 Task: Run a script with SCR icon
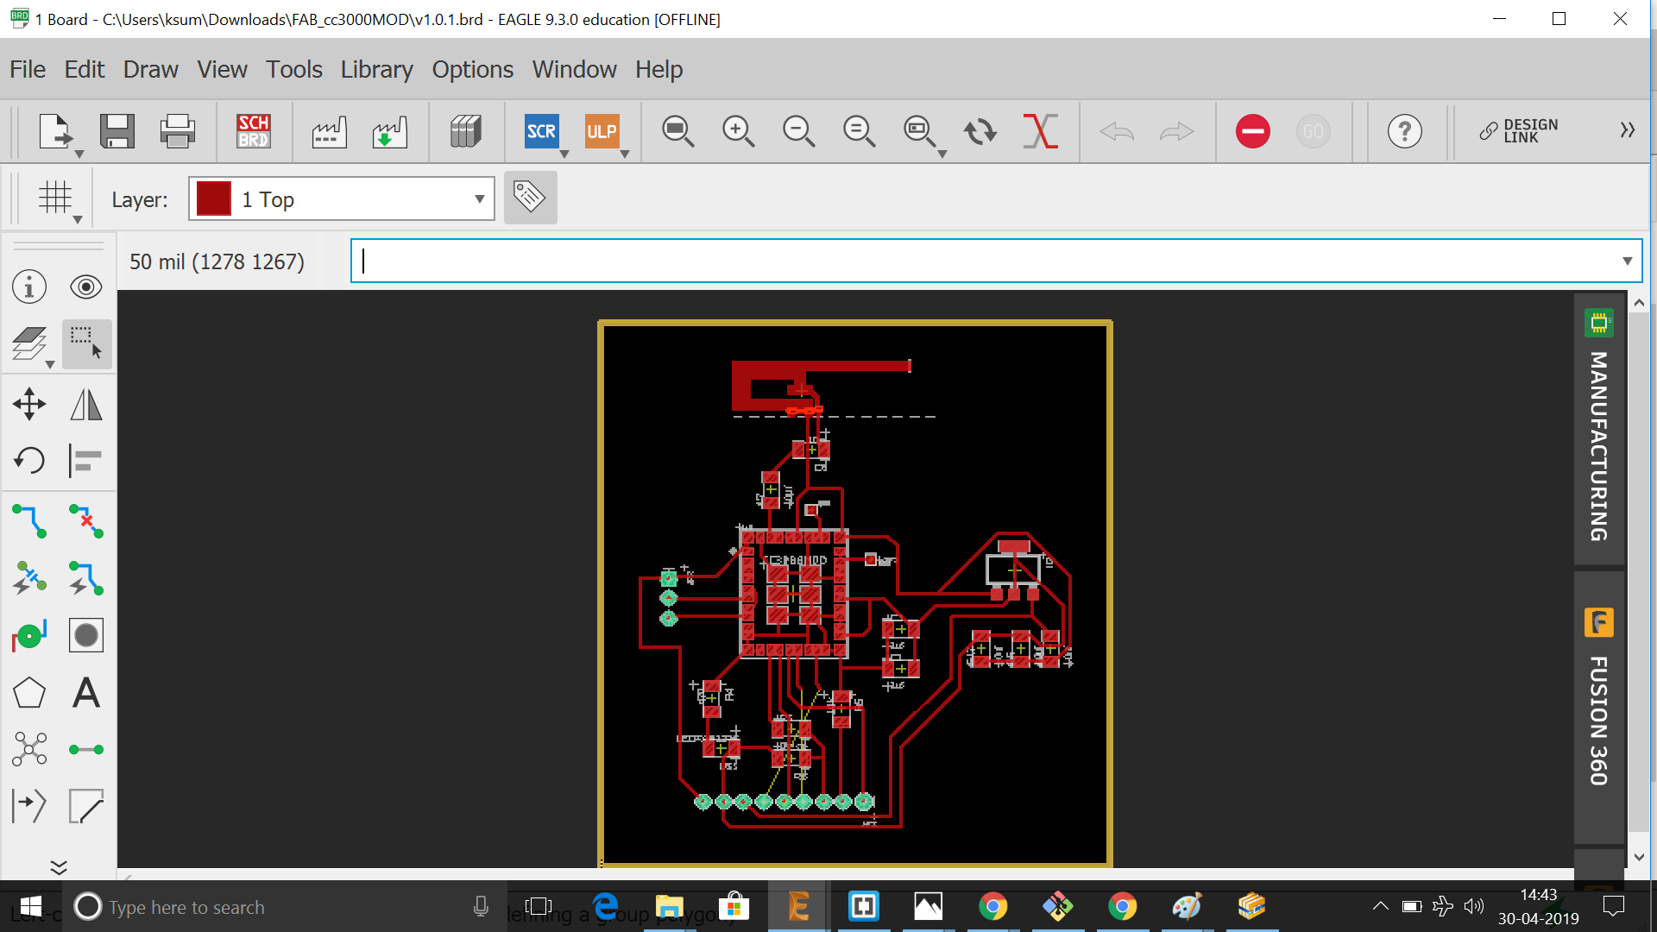(541, 131)
